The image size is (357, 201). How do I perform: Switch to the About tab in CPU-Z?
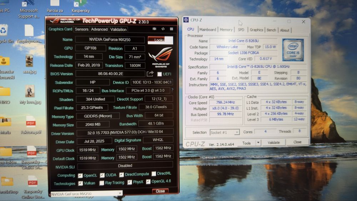(285, 30)
